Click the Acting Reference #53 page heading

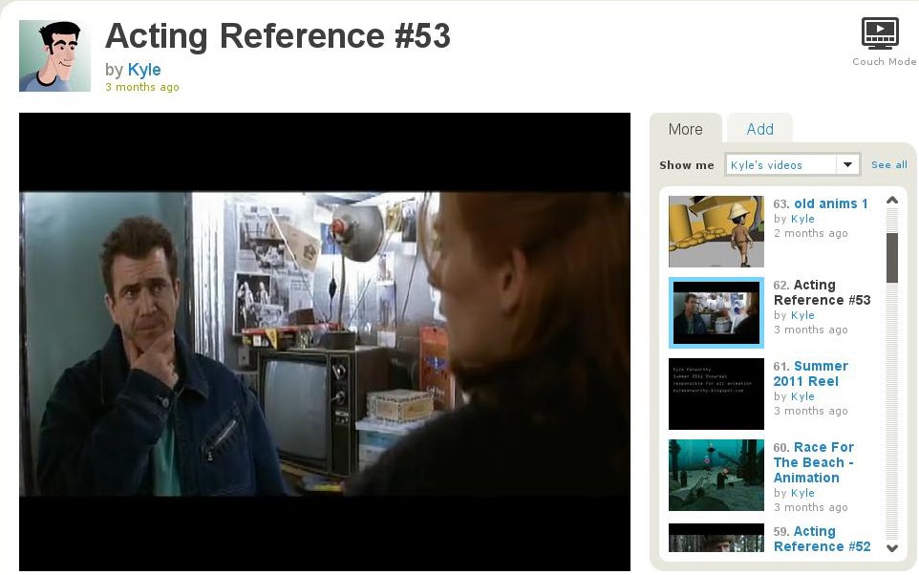pos(278,35)
